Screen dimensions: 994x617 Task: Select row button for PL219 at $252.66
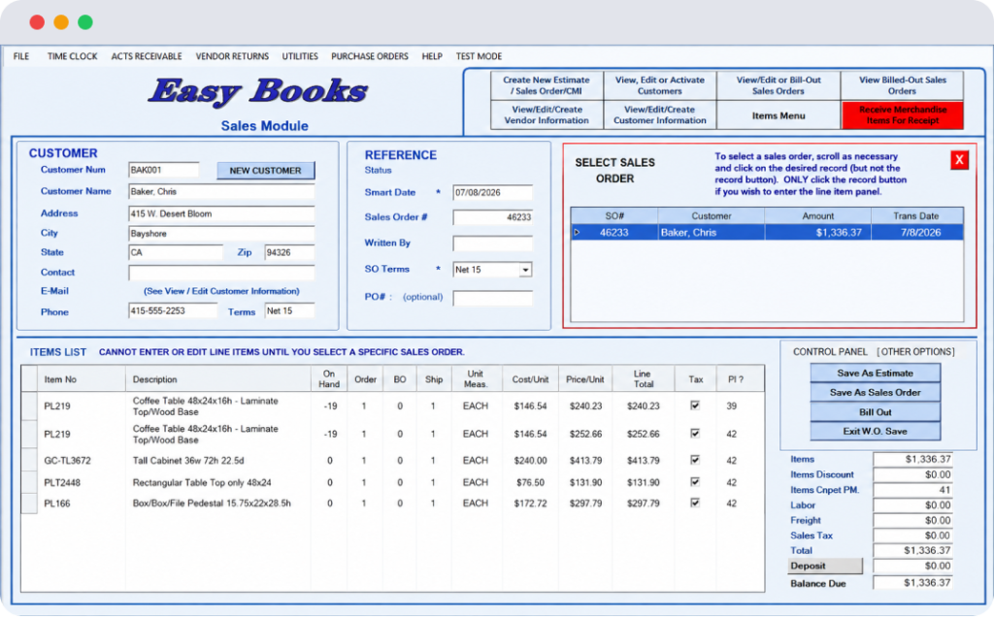click(29, 434)
